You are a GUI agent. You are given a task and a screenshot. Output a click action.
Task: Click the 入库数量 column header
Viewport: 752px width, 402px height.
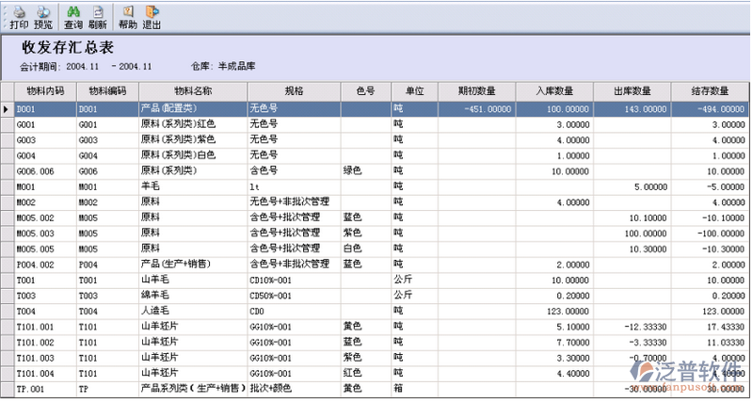pyautogui.click(x=555, y=92)
